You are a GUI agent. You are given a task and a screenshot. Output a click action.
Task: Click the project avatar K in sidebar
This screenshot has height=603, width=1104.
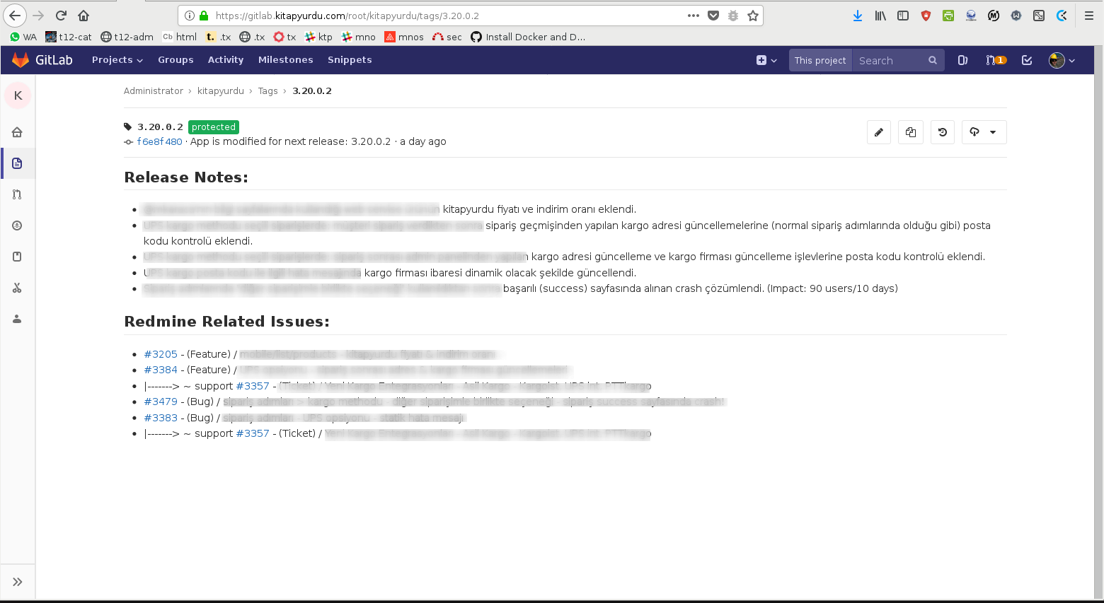pyautogui.click(x=18, y=95)
